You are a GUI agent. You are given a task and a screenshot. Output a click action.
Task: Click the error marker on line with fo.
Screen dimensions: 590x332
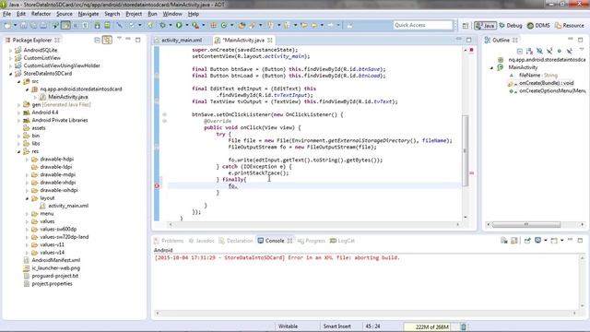(158, 185)
